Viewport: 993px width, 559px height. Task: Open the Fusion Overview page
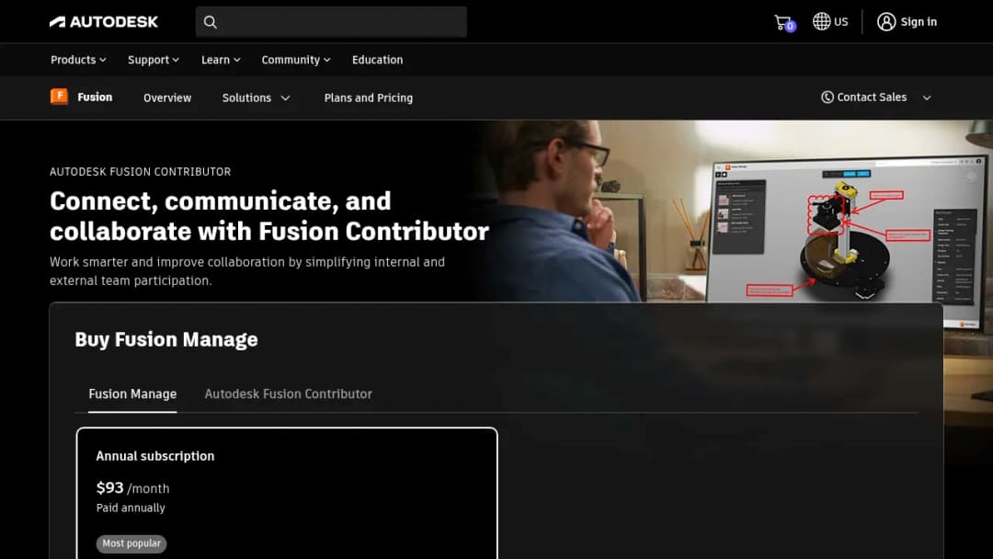(167, 97)
